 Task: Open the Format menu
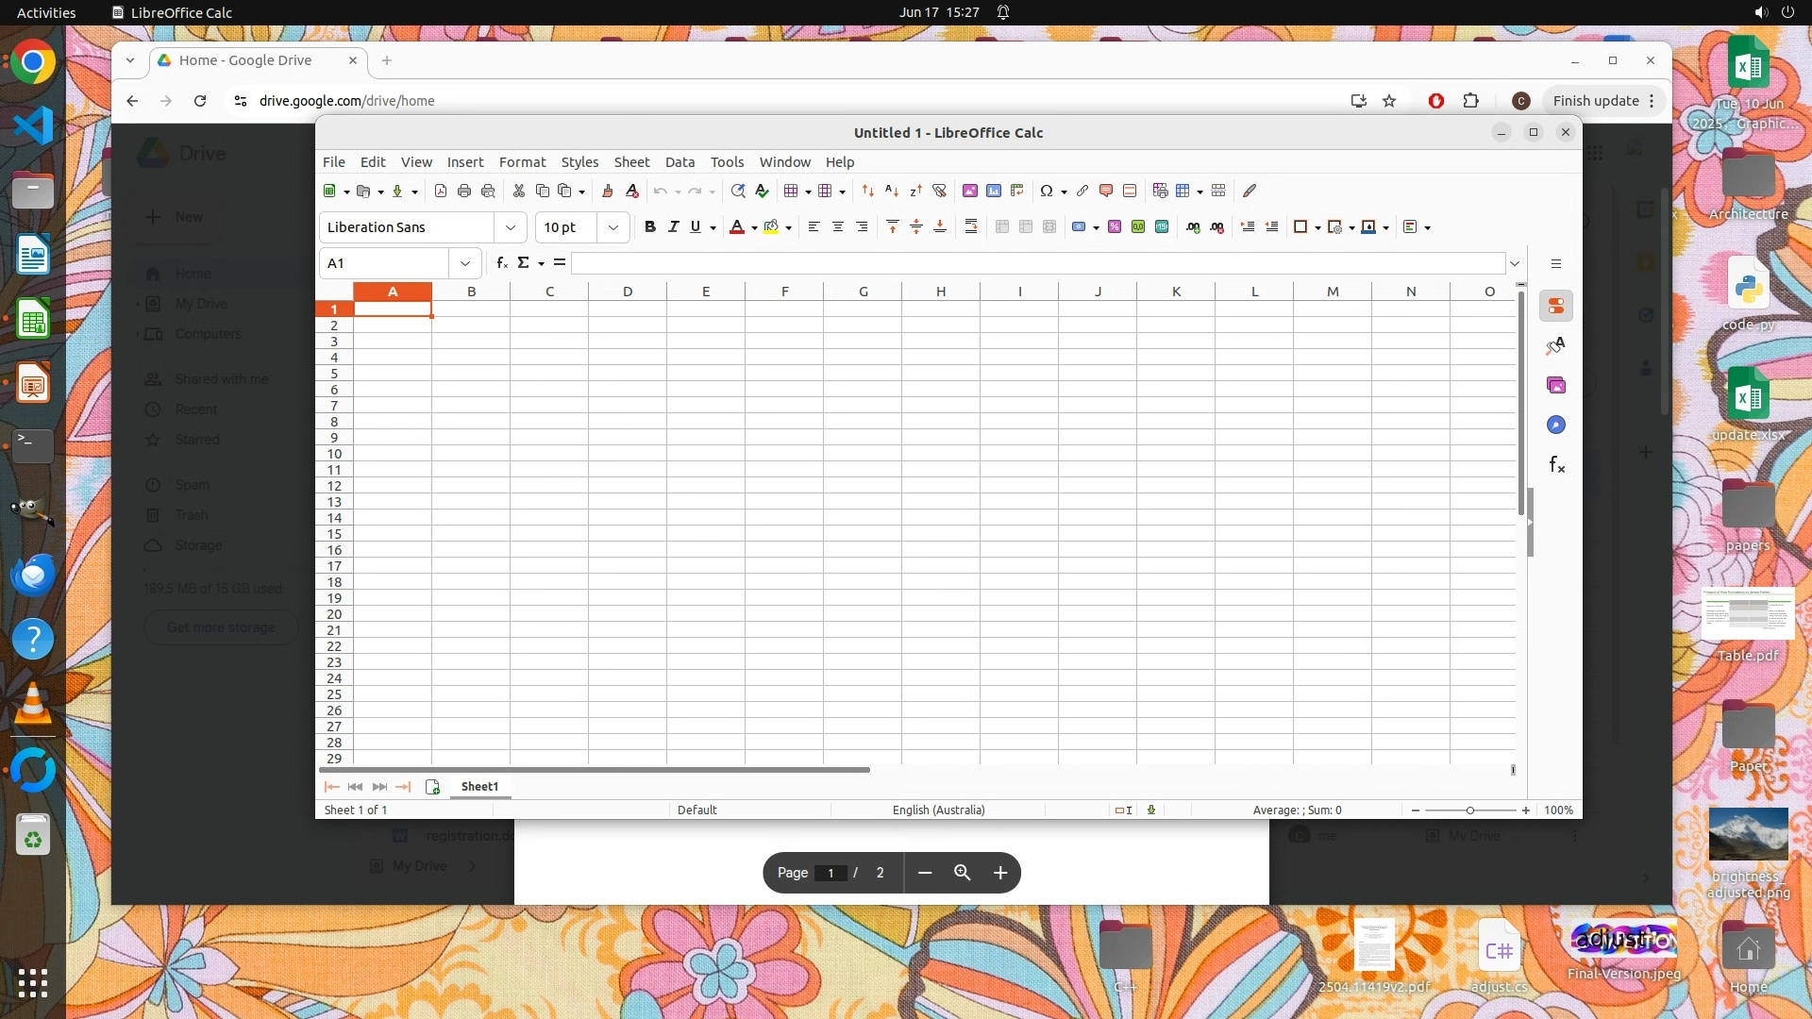[522, 162]
